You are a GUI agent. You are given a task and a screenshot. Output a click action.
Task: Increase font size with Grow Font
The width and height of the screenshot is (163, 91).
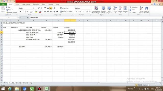pyautogui.click(x=39, y=8)
